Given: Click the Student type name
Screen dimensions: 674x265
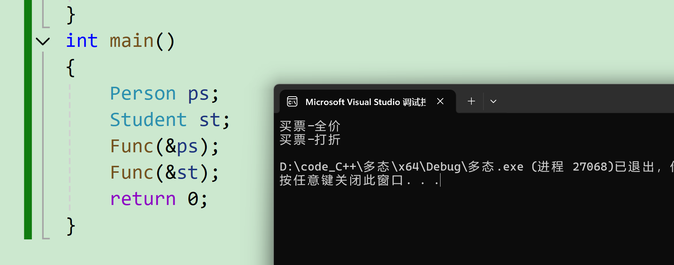Looking at the screenshot, I should (x=149, y=120).
